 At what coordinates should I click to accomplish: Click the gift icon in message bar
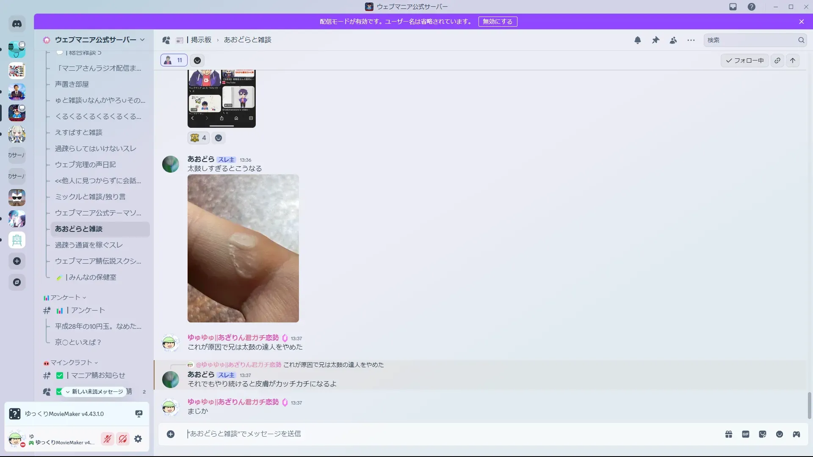point(729,434)
